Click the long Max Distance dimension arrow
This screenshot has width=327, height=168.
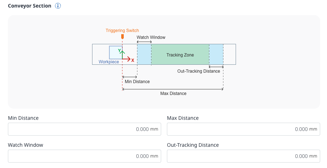[173, 89]
